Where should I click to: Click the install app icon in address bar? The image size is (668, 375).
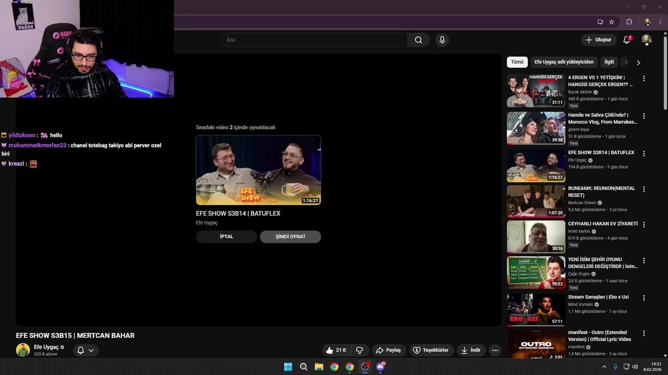(600, 22)
